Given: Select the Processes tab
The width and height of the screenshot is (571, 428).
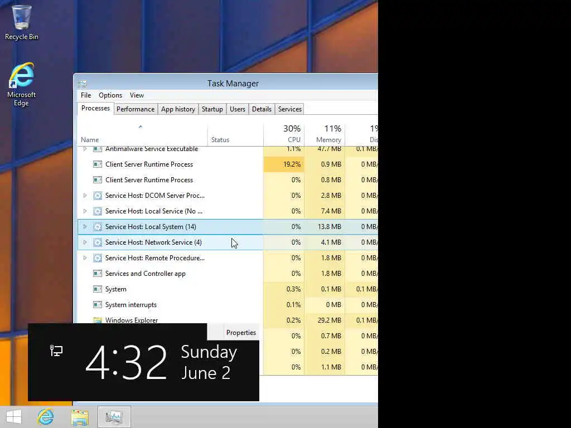Looking at the screenshot, I should tap(95, 109).
